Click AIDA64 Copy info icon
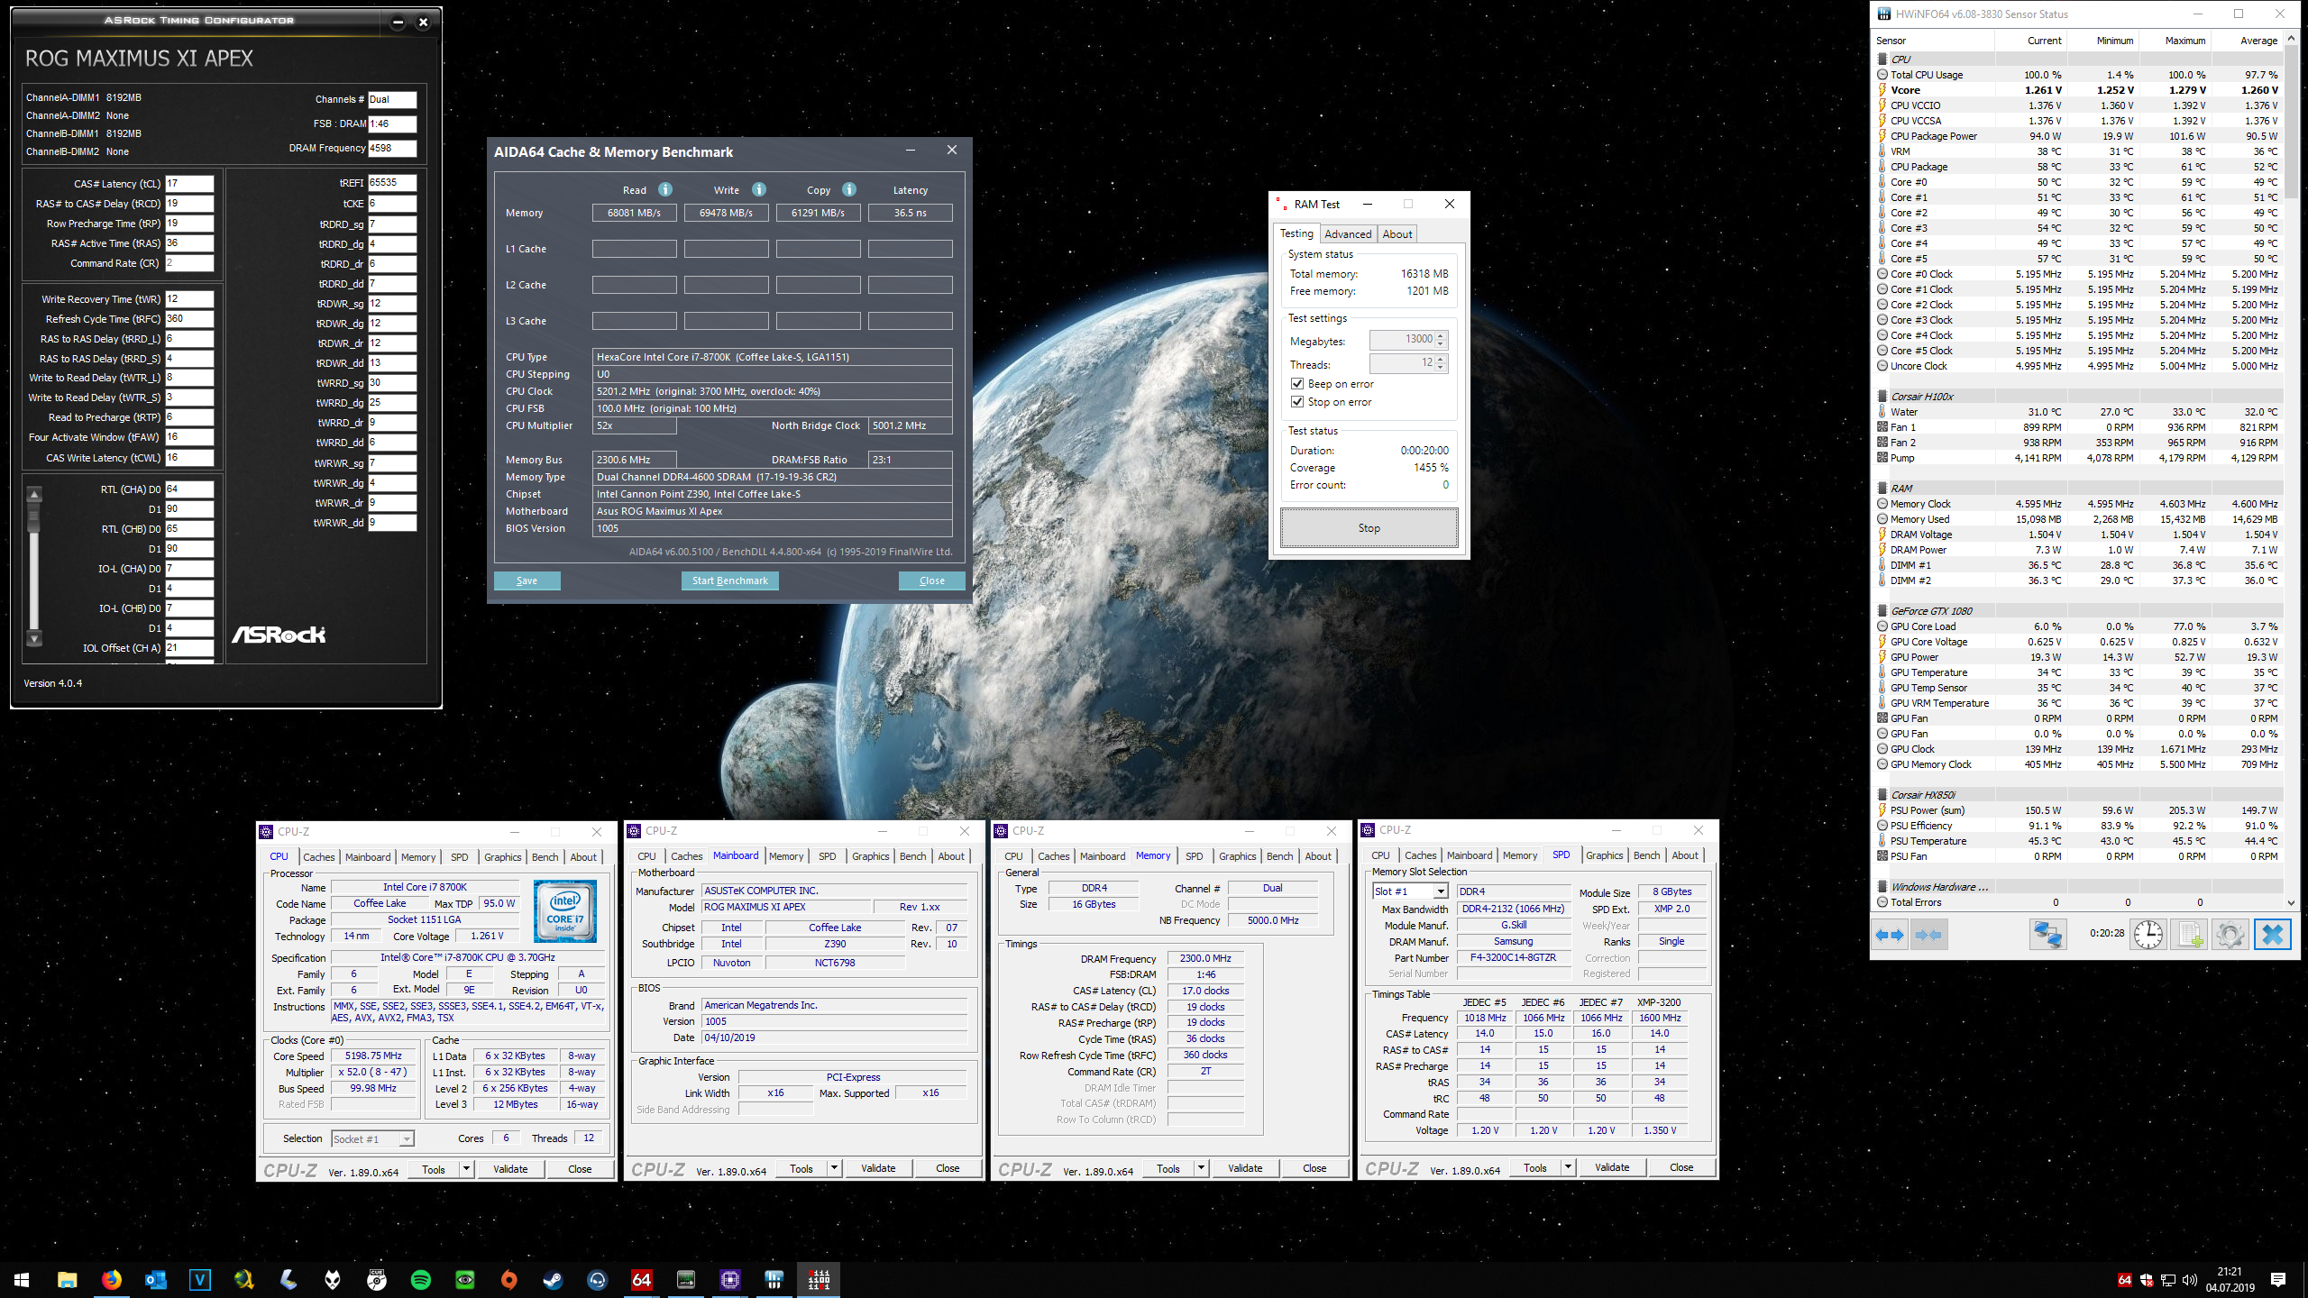 [848, 189]
